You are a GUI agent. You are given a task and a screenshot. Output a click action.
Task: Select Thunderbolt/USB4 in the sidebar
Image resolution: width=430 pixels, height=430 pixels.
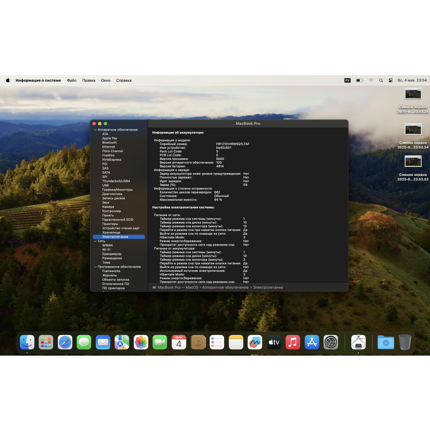(116, 181)
